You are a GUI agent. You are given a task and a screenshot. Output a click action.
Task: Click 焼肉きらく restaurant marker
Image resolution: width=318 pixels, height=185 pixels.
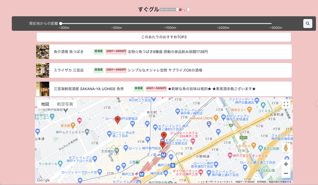[x=250, y=110]
